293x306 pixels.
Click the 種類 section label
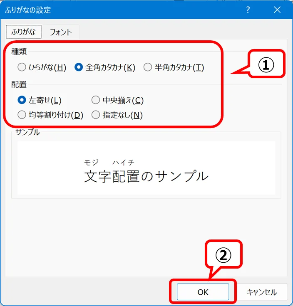(18, 52)
